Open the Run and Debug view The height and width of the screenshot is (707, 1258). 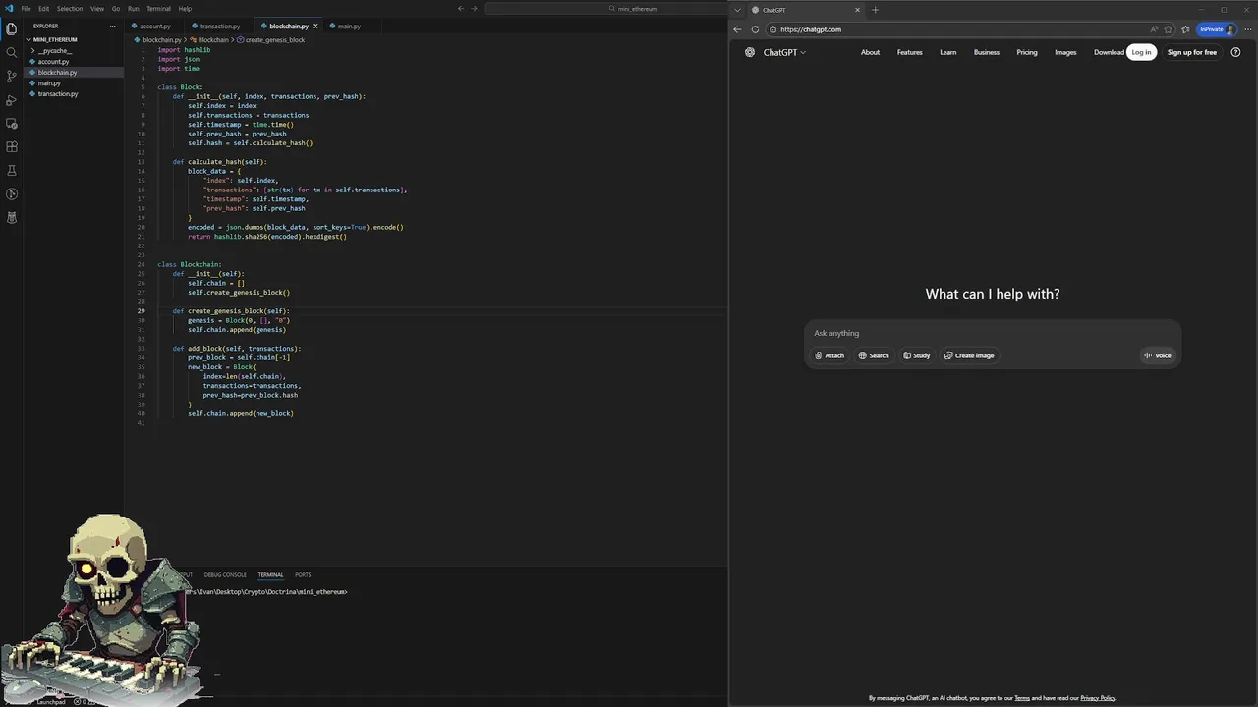click(x=12, y=99)
